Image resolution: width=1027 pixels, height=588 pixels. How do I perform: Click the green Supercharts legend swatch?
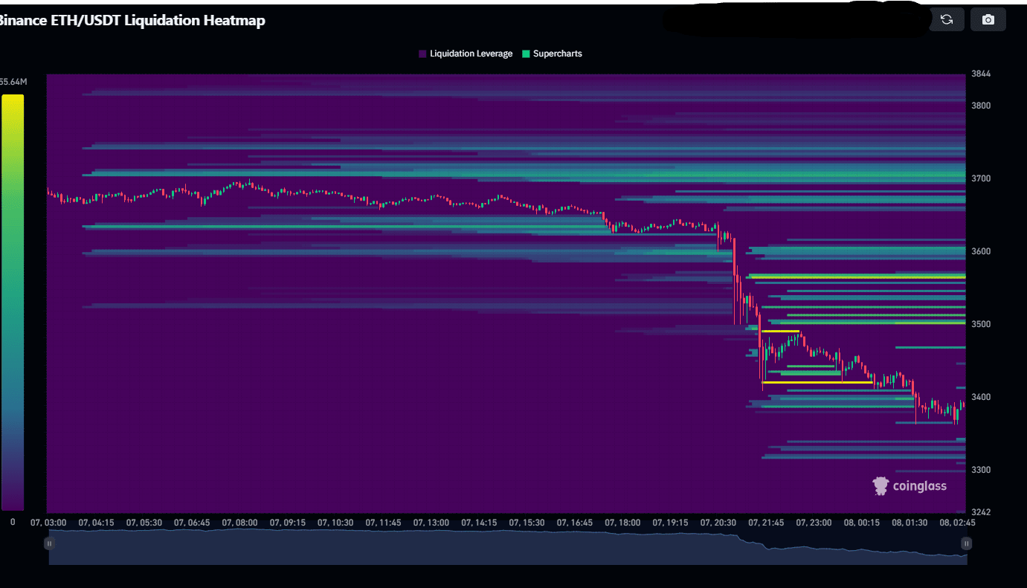pyautogui.click(x=526, y=54)
